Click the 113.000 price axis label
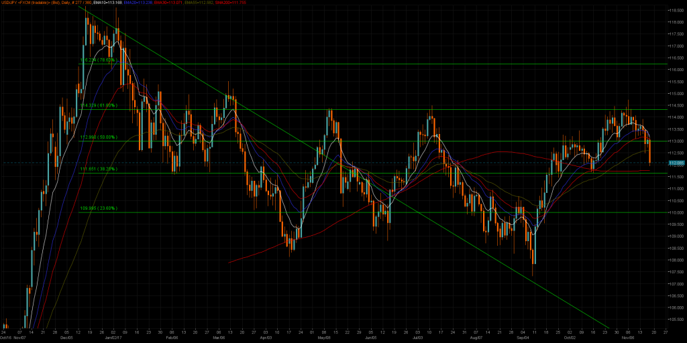Screen dimensions: 687x343 point(677,141)
